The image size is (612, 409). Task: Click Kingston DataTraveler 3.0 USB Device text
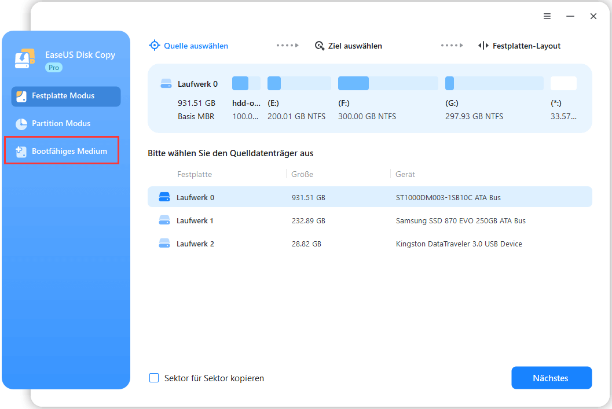click(x=459, y=244)
